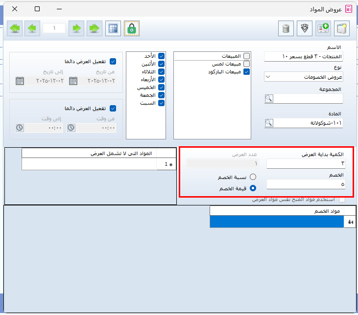Image resolution: width=358 pixels, height=315 pixels.
Task: Click the trash delete icon
Action: (x=286, y=28)
